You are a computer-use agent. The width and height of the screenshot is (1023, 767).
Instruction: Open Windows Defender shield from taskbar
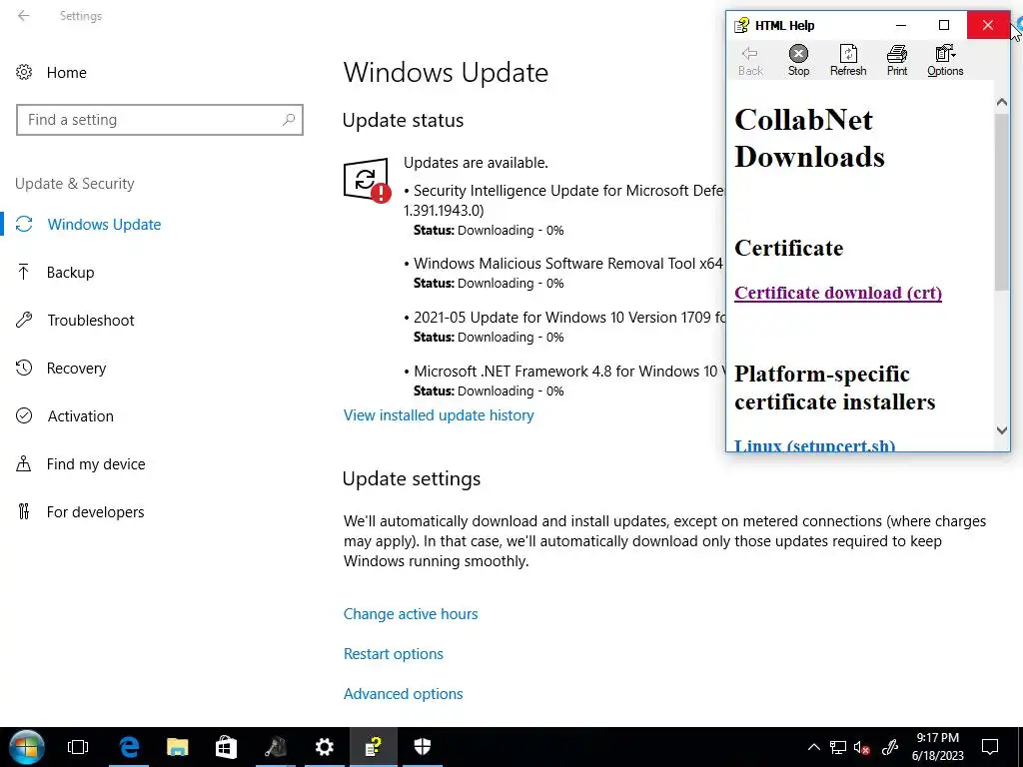pos(423,747)
